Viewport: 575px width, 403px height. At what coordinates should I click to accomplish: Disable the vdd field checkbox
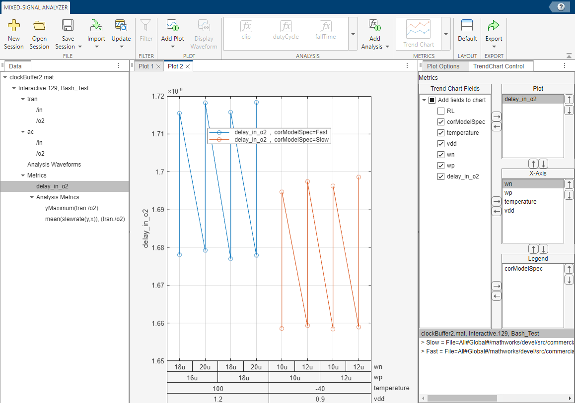coord(440,143)
